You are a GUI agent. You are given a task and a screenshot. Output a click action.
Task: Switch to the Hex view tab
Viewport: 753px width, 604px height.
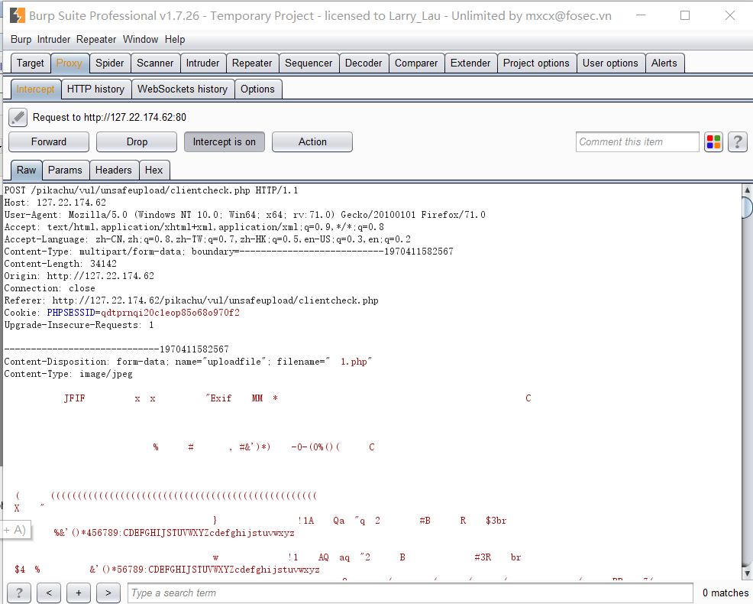coord(154,170)
